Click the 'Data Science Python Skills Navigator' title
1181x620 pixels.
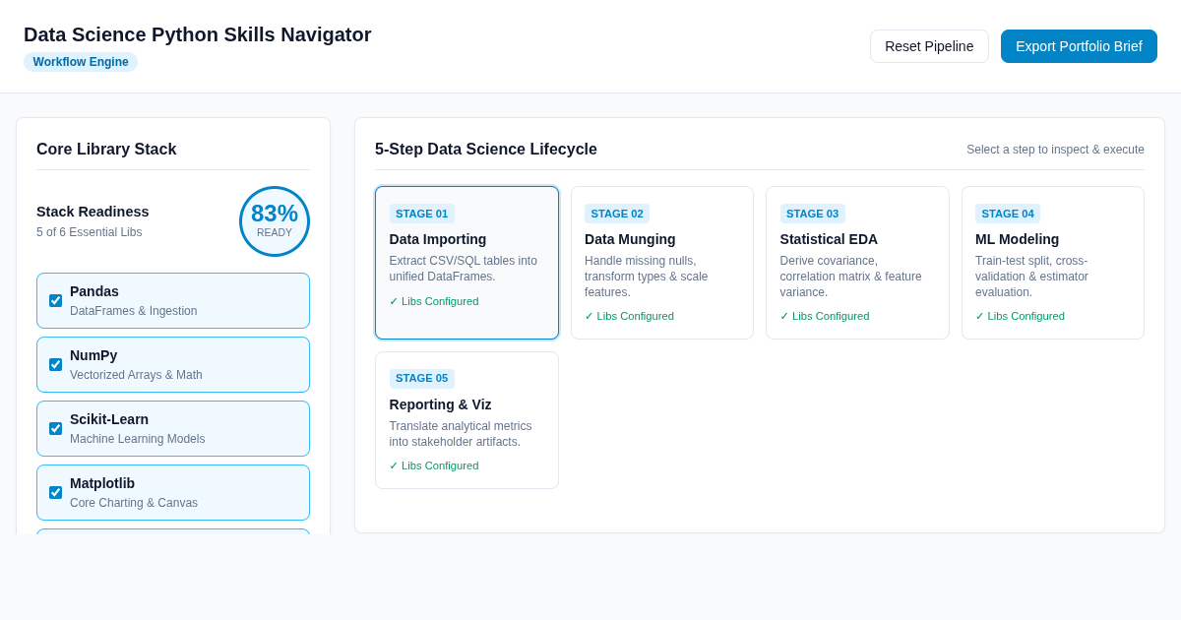tap(198, 34)
